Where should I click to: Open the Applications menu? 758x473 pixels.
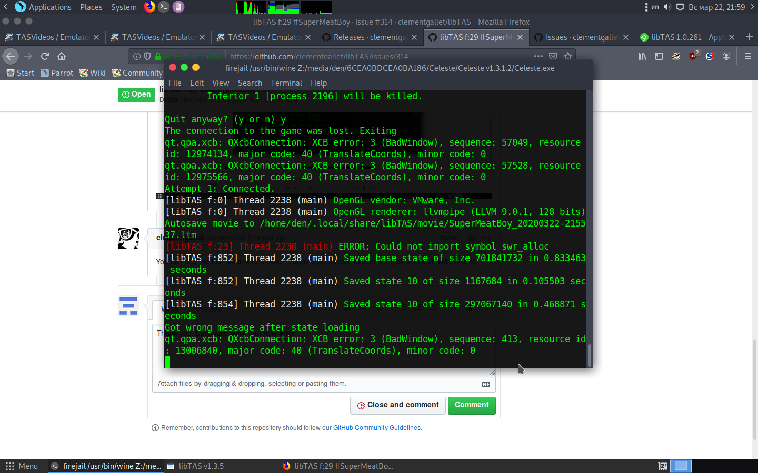point(50,7)
